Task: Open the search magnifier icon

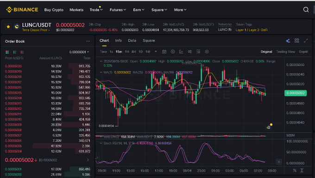Action: [x=306, y=10]
